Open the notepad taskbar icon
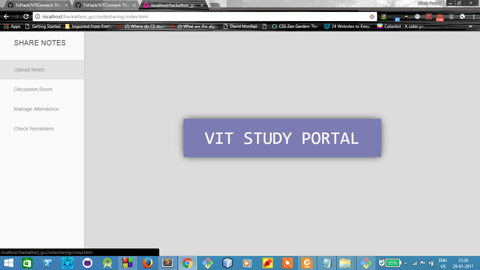The height and width of the screenshot is (270, 480). 326,263
